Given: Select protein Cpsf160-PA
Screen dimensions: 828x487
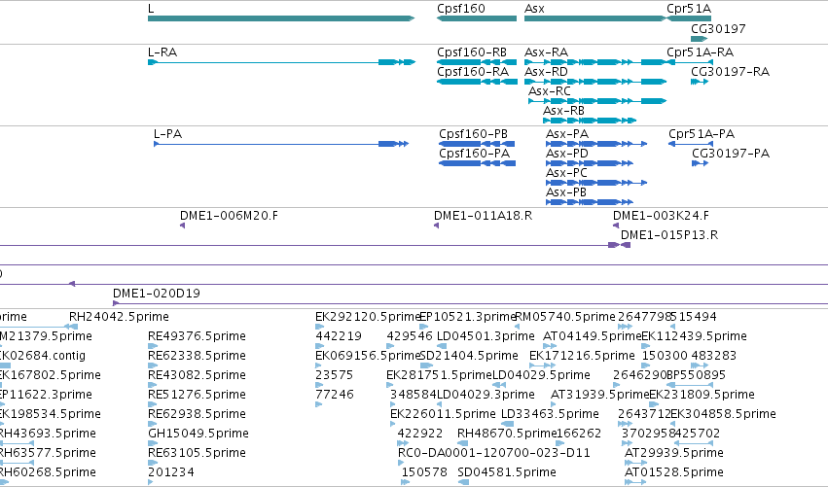Looking at the screenshot, I should tap(478, 163).
